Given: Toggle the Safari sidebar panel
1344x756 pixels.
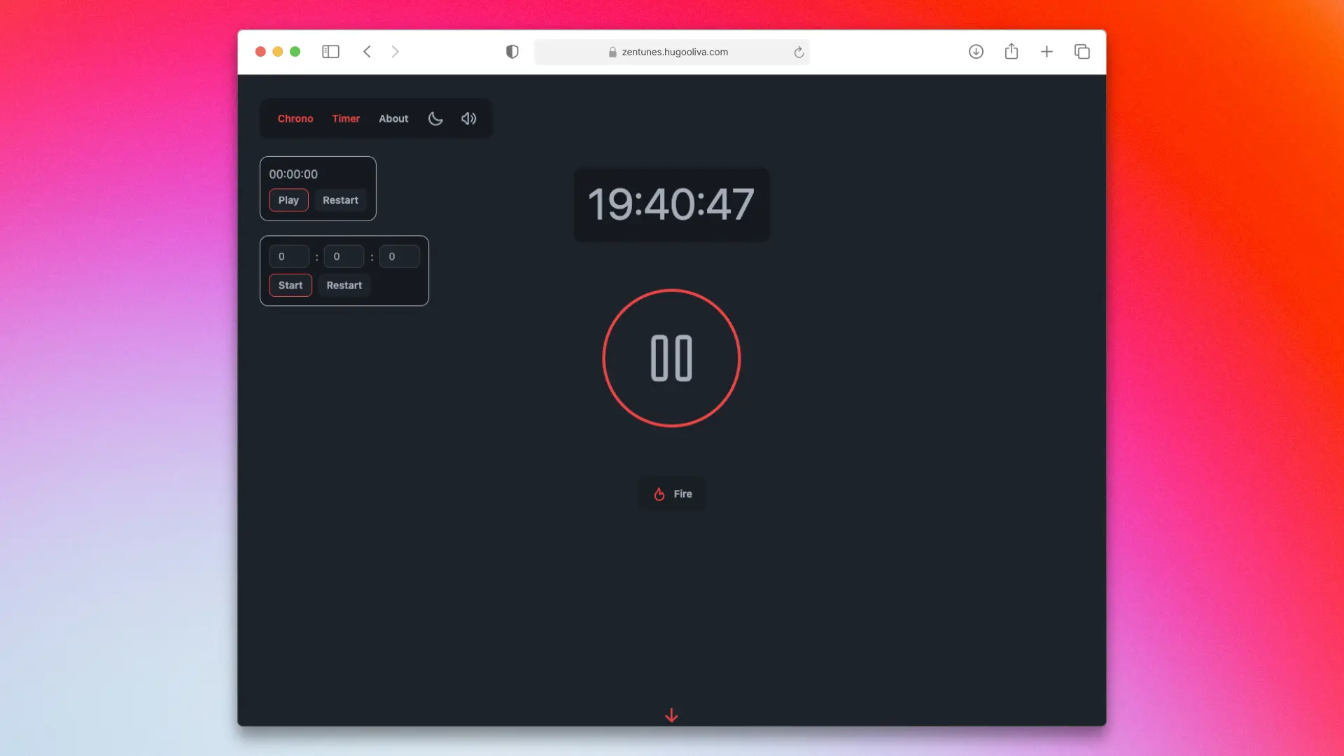Looking at the screenshot, I should (330, 52).
